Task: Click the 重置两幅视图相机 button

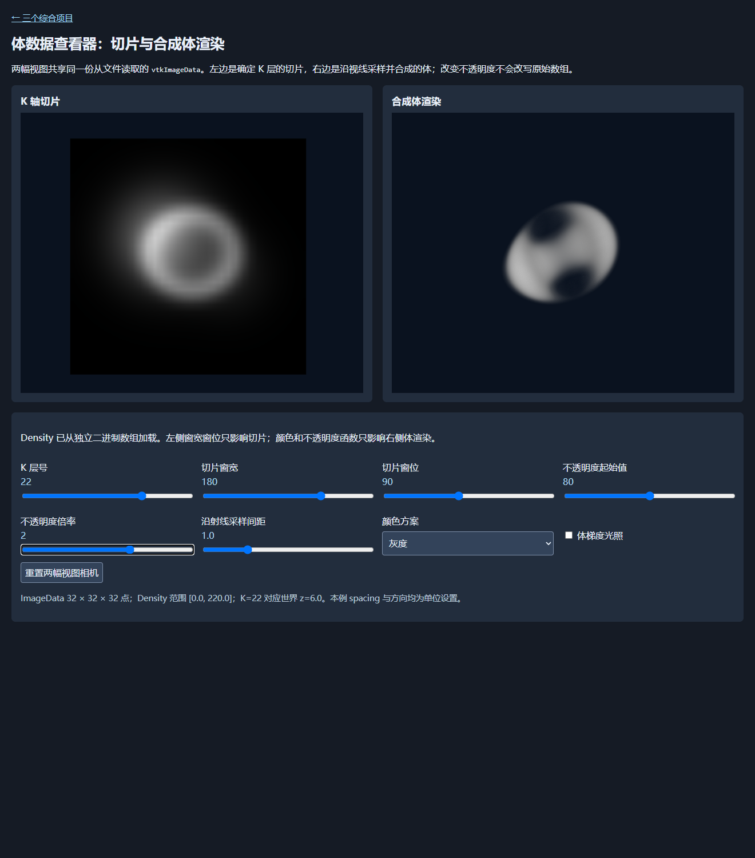Action: click(x=62, y=573)
